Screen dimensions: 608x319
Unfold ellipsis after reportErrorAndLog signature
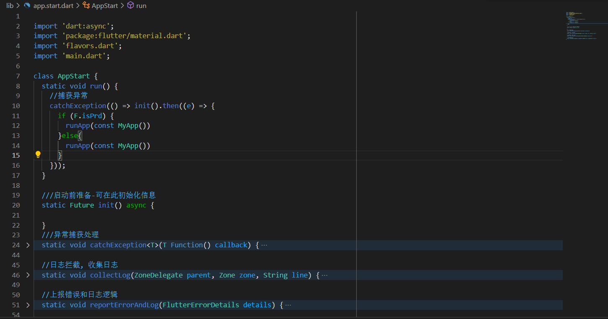(x=288, y=305)
